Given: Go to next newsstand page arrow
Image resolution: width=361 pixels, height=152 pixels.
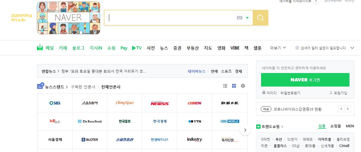Looking at the screenshot, I should pos(245,130).
